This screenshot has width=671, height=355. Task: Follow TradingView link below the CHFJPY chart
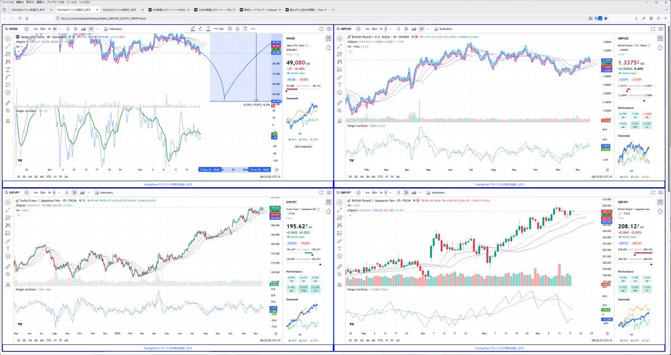click(168, 348)
